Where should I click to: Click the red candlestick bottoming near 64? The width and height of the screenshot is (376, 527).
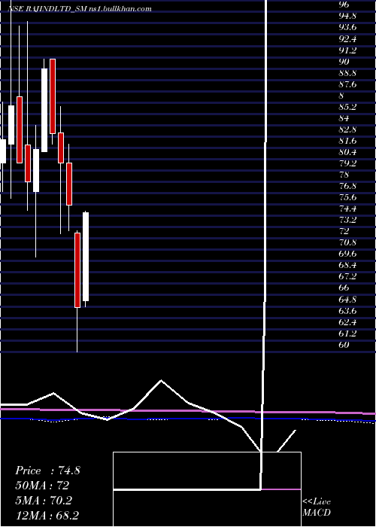(x=77, y=270)
